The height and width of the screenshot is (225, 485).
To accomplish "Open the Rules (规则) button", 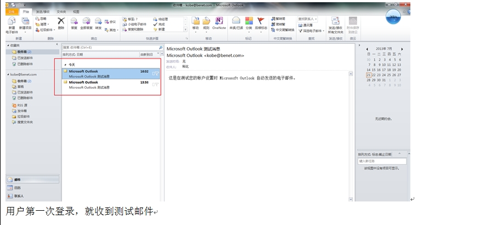I will [x=206, y=21].
